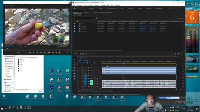Open the Редактирование workspace menu icon
200x112 pixels.
118,8
